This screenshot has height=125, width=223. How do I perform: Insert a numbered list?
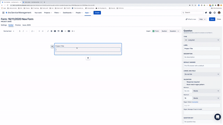pos(43,31)
